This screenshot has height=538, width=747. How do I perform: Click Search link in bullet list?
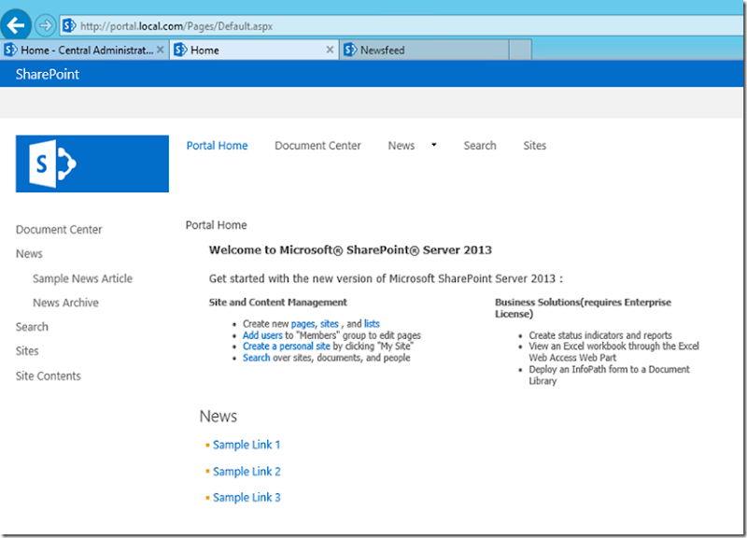pos(256,358)
